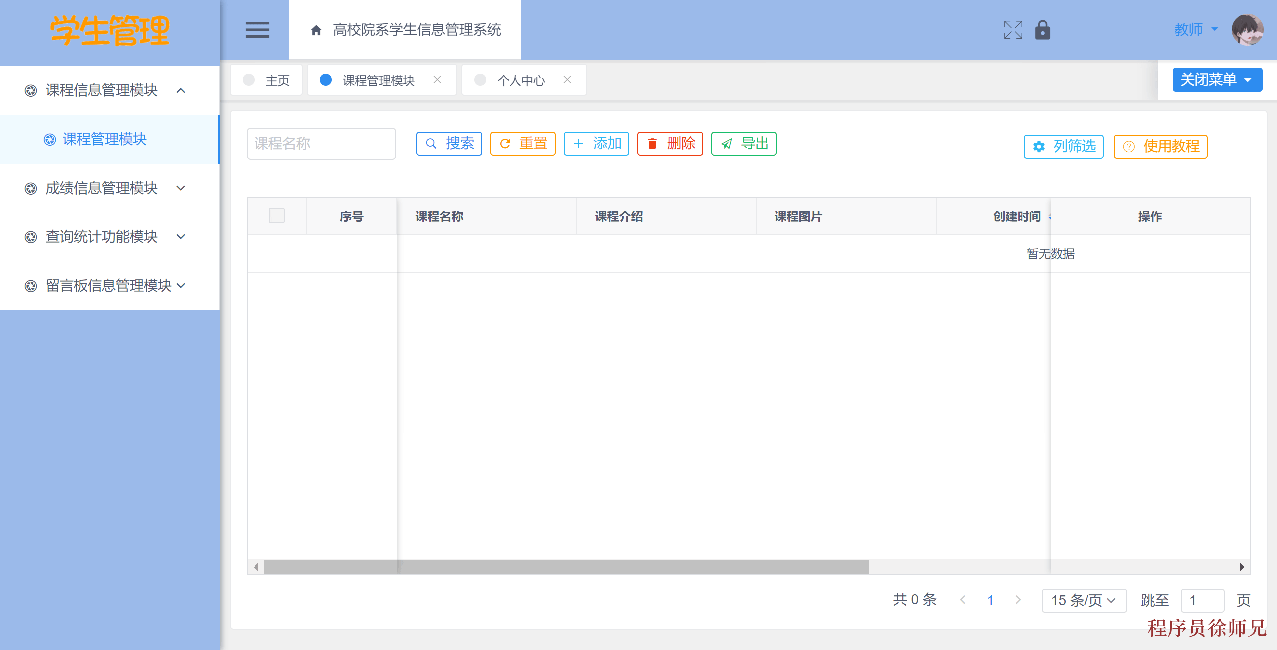Image resolution: width=1277 pixels, height=650 pixels.
Task: Click the plus icon on 添加 button
Action: coord(579,144)
